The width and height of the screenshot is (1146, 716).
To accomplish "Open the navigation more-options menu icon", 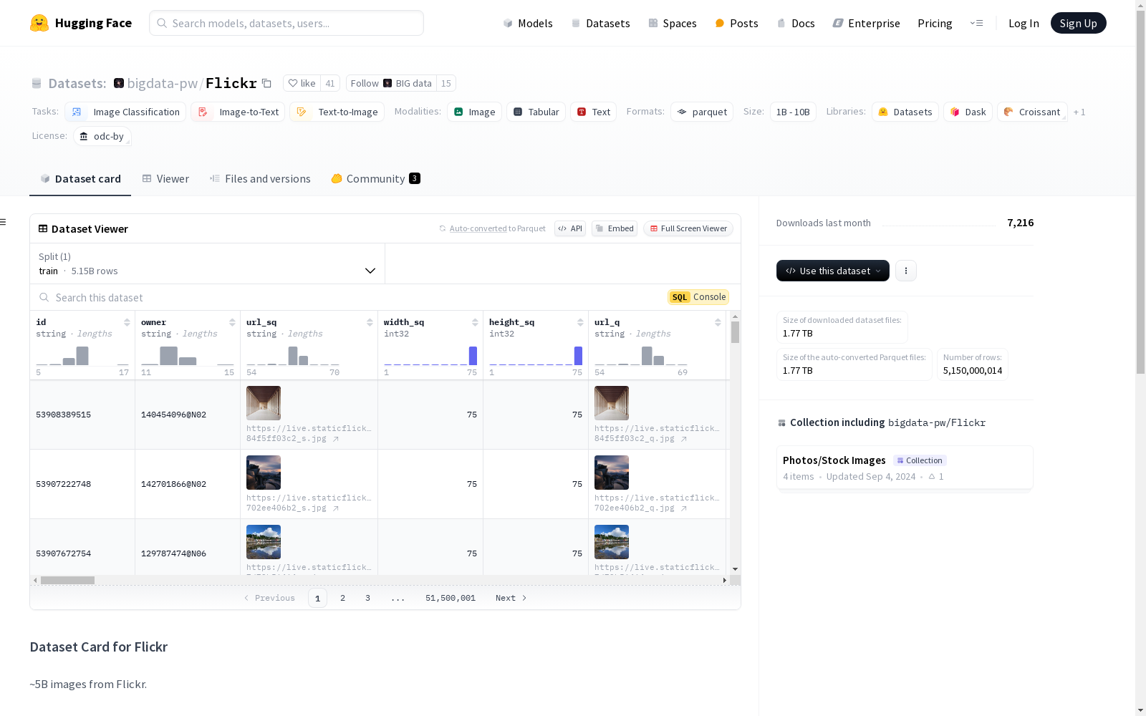I will (x=976, y=23).
